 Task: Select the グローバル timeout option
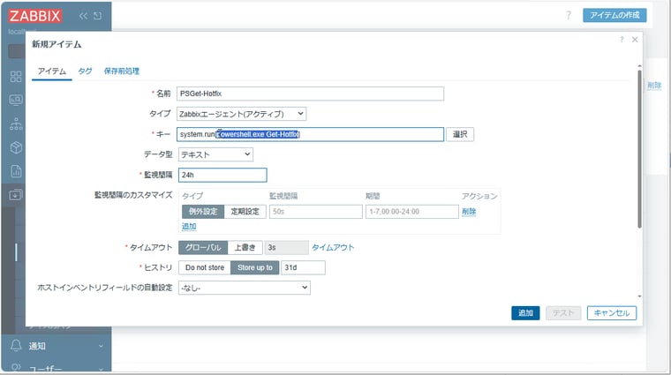(x=203, y=248)
